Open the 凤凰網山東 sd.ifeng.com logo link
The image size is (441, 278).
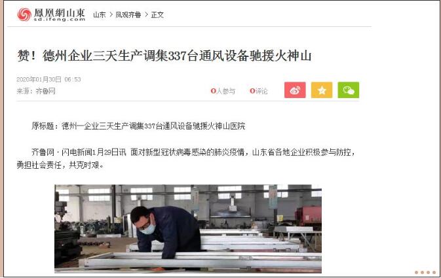[51, 14]
